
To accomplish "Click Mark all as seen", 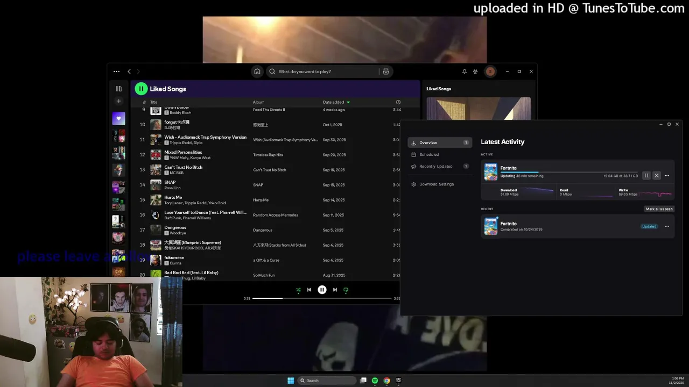I will [659, 209].
